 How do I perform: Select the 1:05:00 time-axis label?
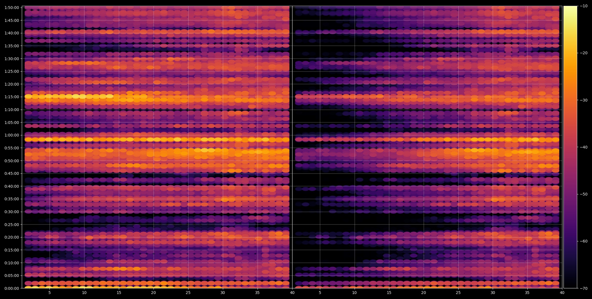[12, 123]
